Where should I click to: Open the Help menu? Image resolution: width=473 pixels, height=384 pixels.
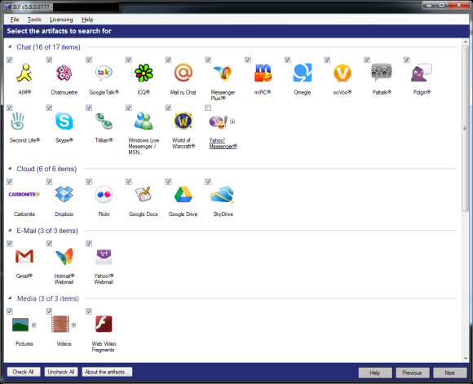pos(87,20)
